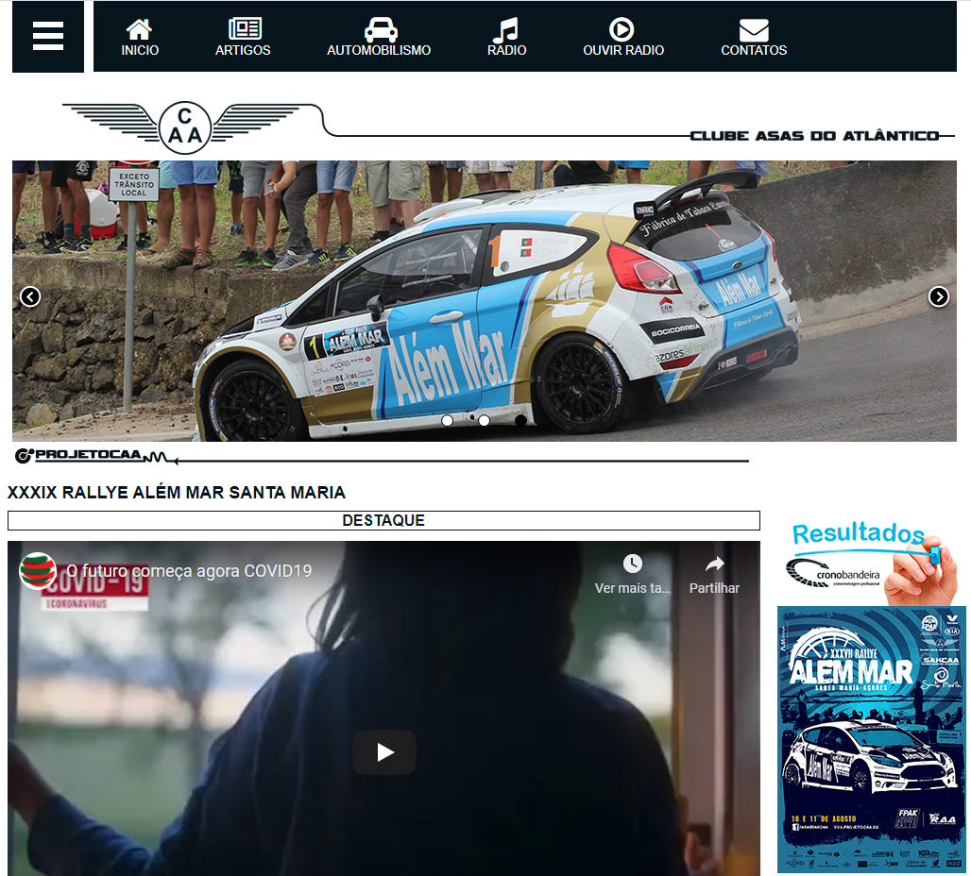Select the first carousel dot indicator
This screenshot has height=876, width=971.
pyautogui.click(x=447, y=420)
